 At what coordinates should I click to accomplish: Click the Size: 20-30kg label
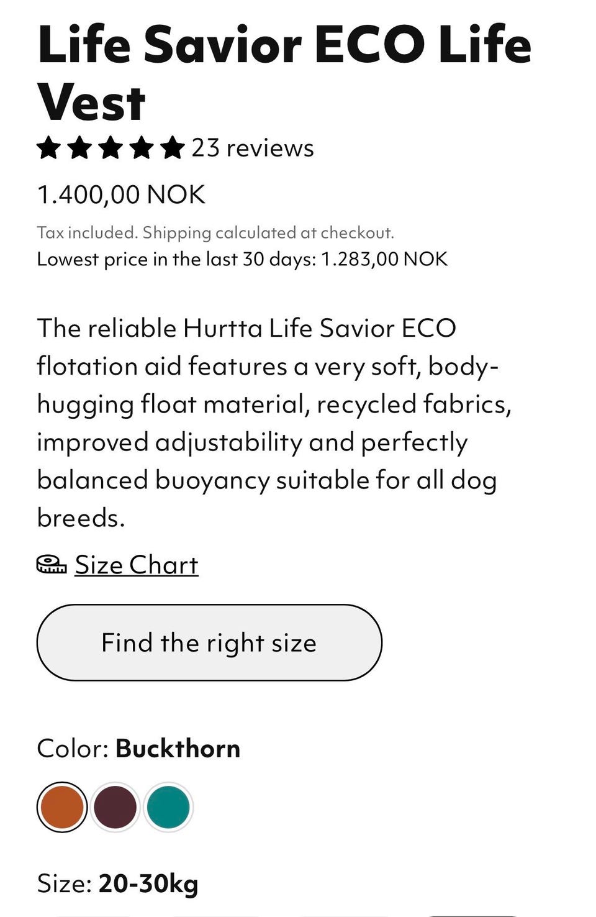coord(117,883)
